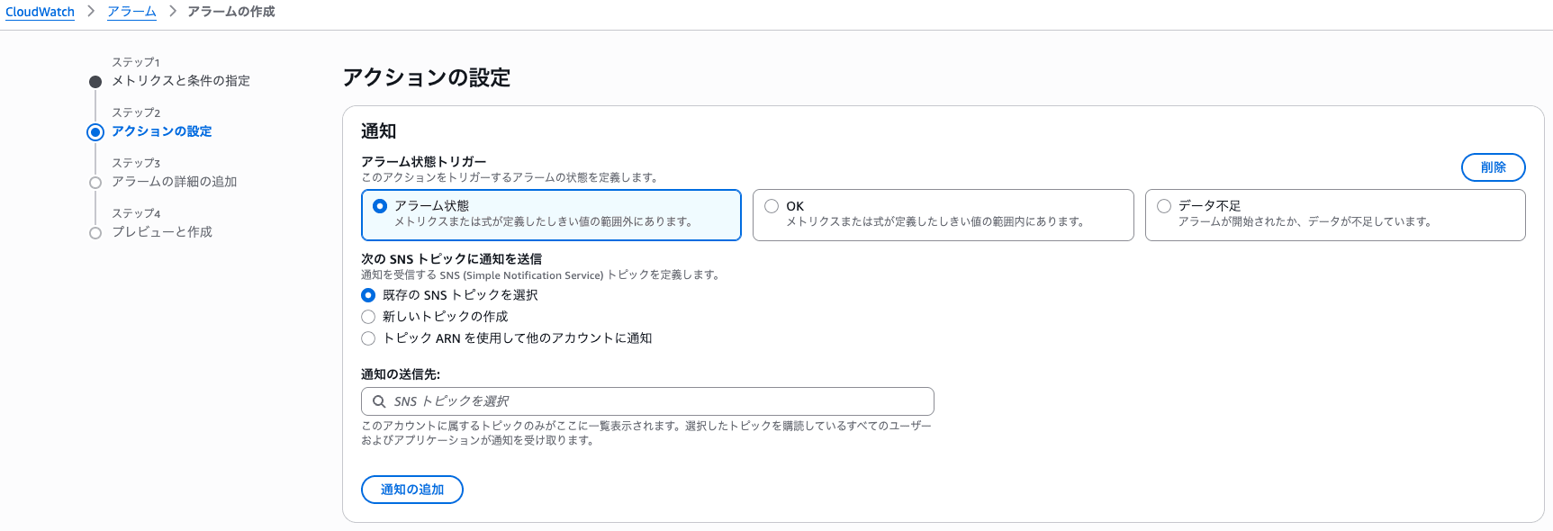Click the 削除 button

[1493, 167]
